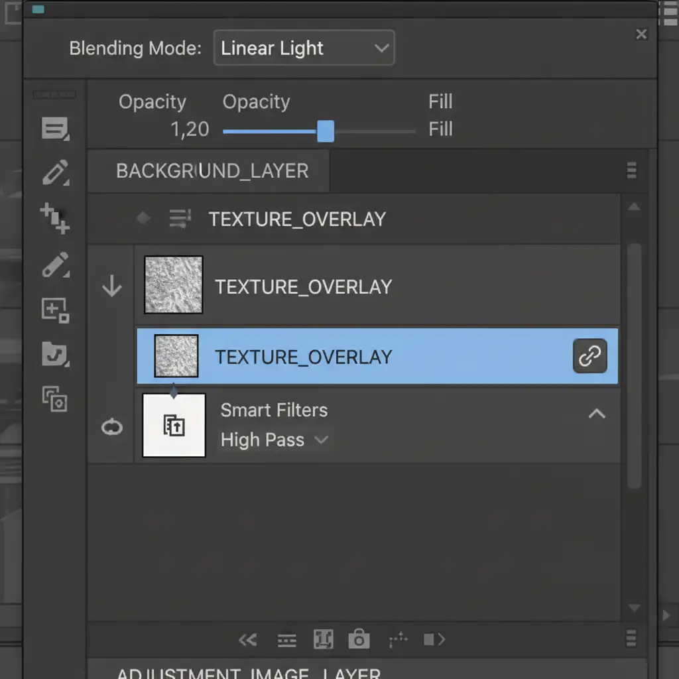Click the sparkle plus icon in sidebar
This screenshot has width=679, height=679.
(x=54, y=219)
